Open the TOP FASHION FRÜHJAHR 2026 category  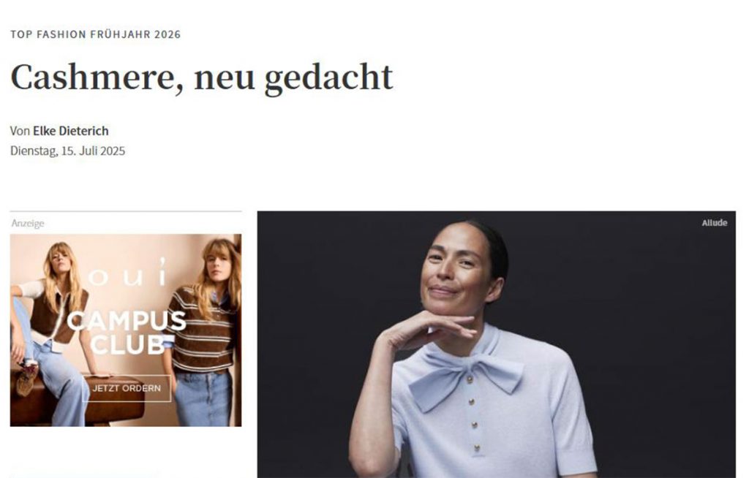96,34
